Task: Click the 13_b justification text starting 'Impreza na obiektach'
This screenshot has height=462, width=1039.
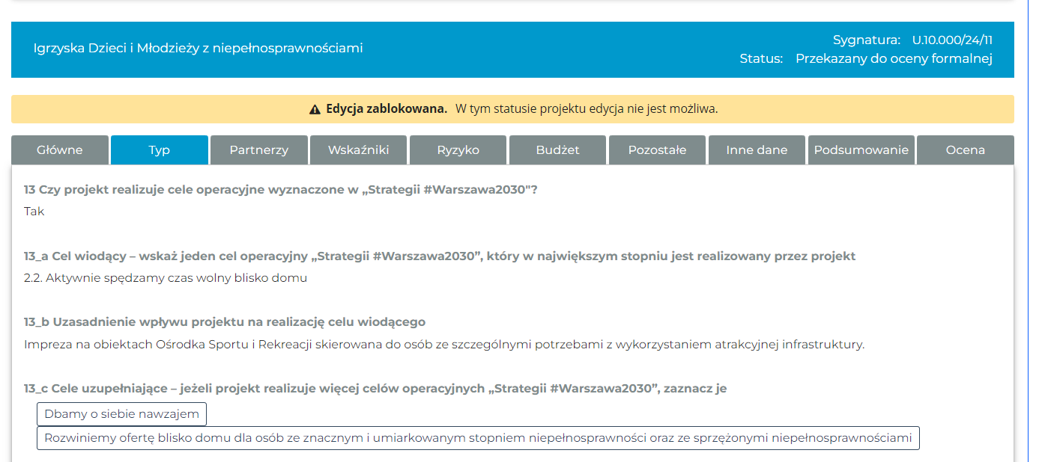Action: 444,345
